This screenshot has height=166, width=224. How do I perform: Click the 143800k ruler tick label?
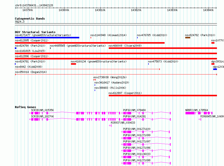[64, 10]
